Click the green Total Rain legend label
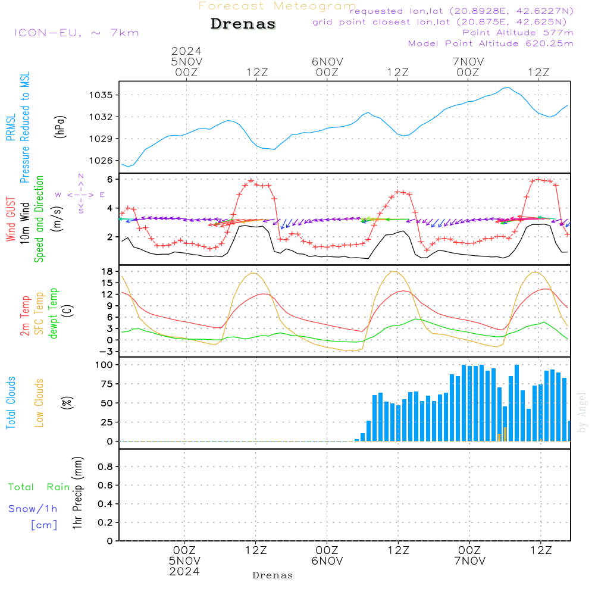This screenshot has height=595, width=595. pos(39,487)
